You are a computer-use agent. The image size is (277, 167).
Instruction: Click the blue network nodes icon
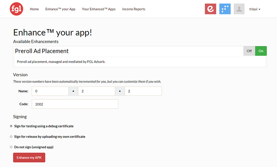[x=225, y=9]
